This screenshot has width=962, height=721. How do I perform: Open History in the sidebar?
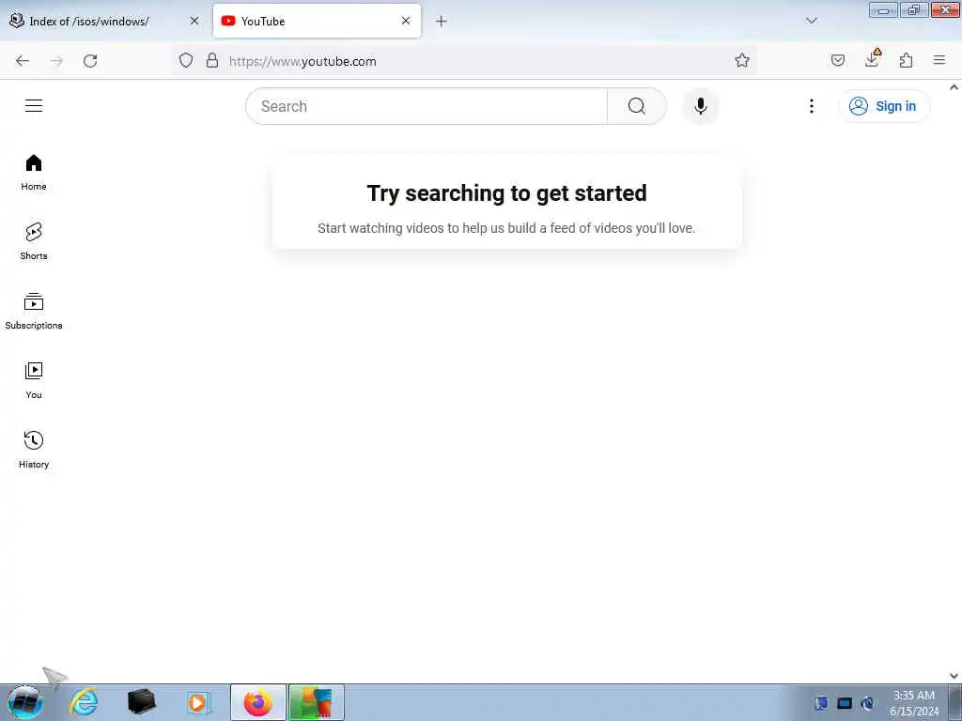tap(34, 450)
